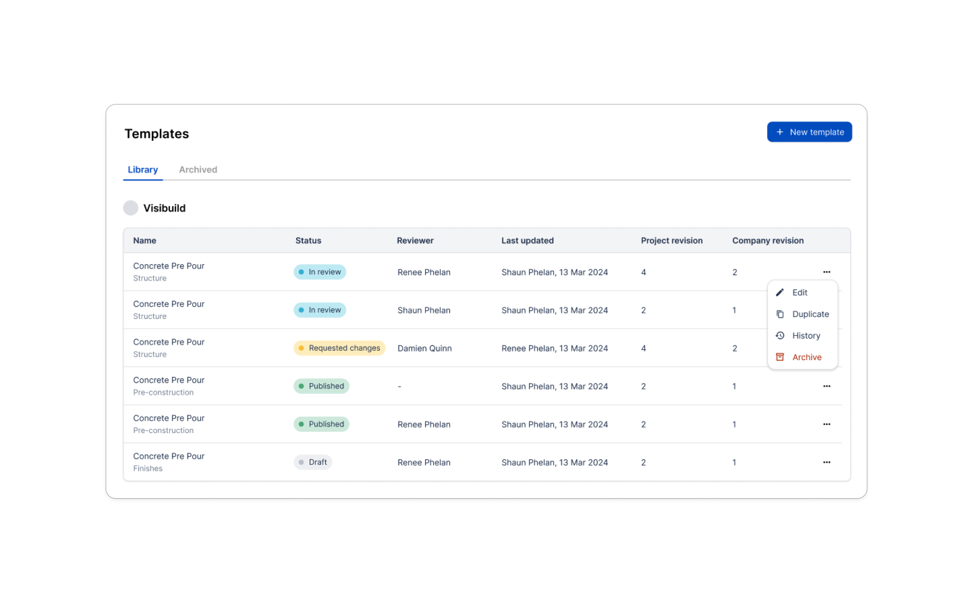The height and width of the screenshot is (606, 973).
Task: Click Published badge in the row without reviewer
Action: [x=321, y=386]
